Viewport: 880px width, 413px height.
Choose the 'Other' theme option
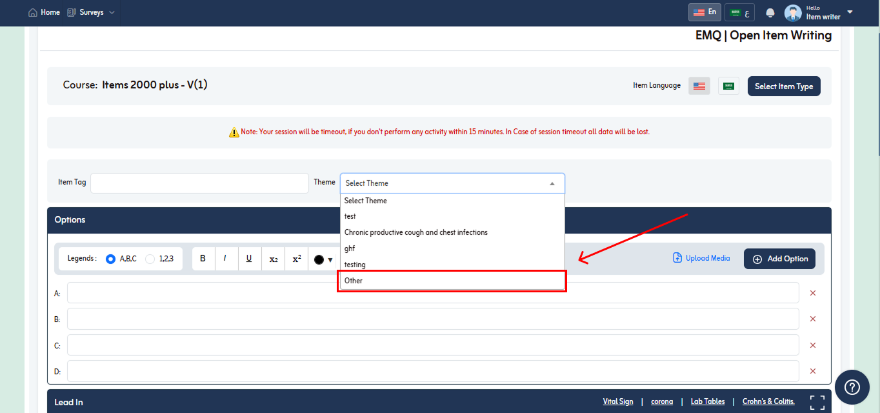tap(452, 281)
